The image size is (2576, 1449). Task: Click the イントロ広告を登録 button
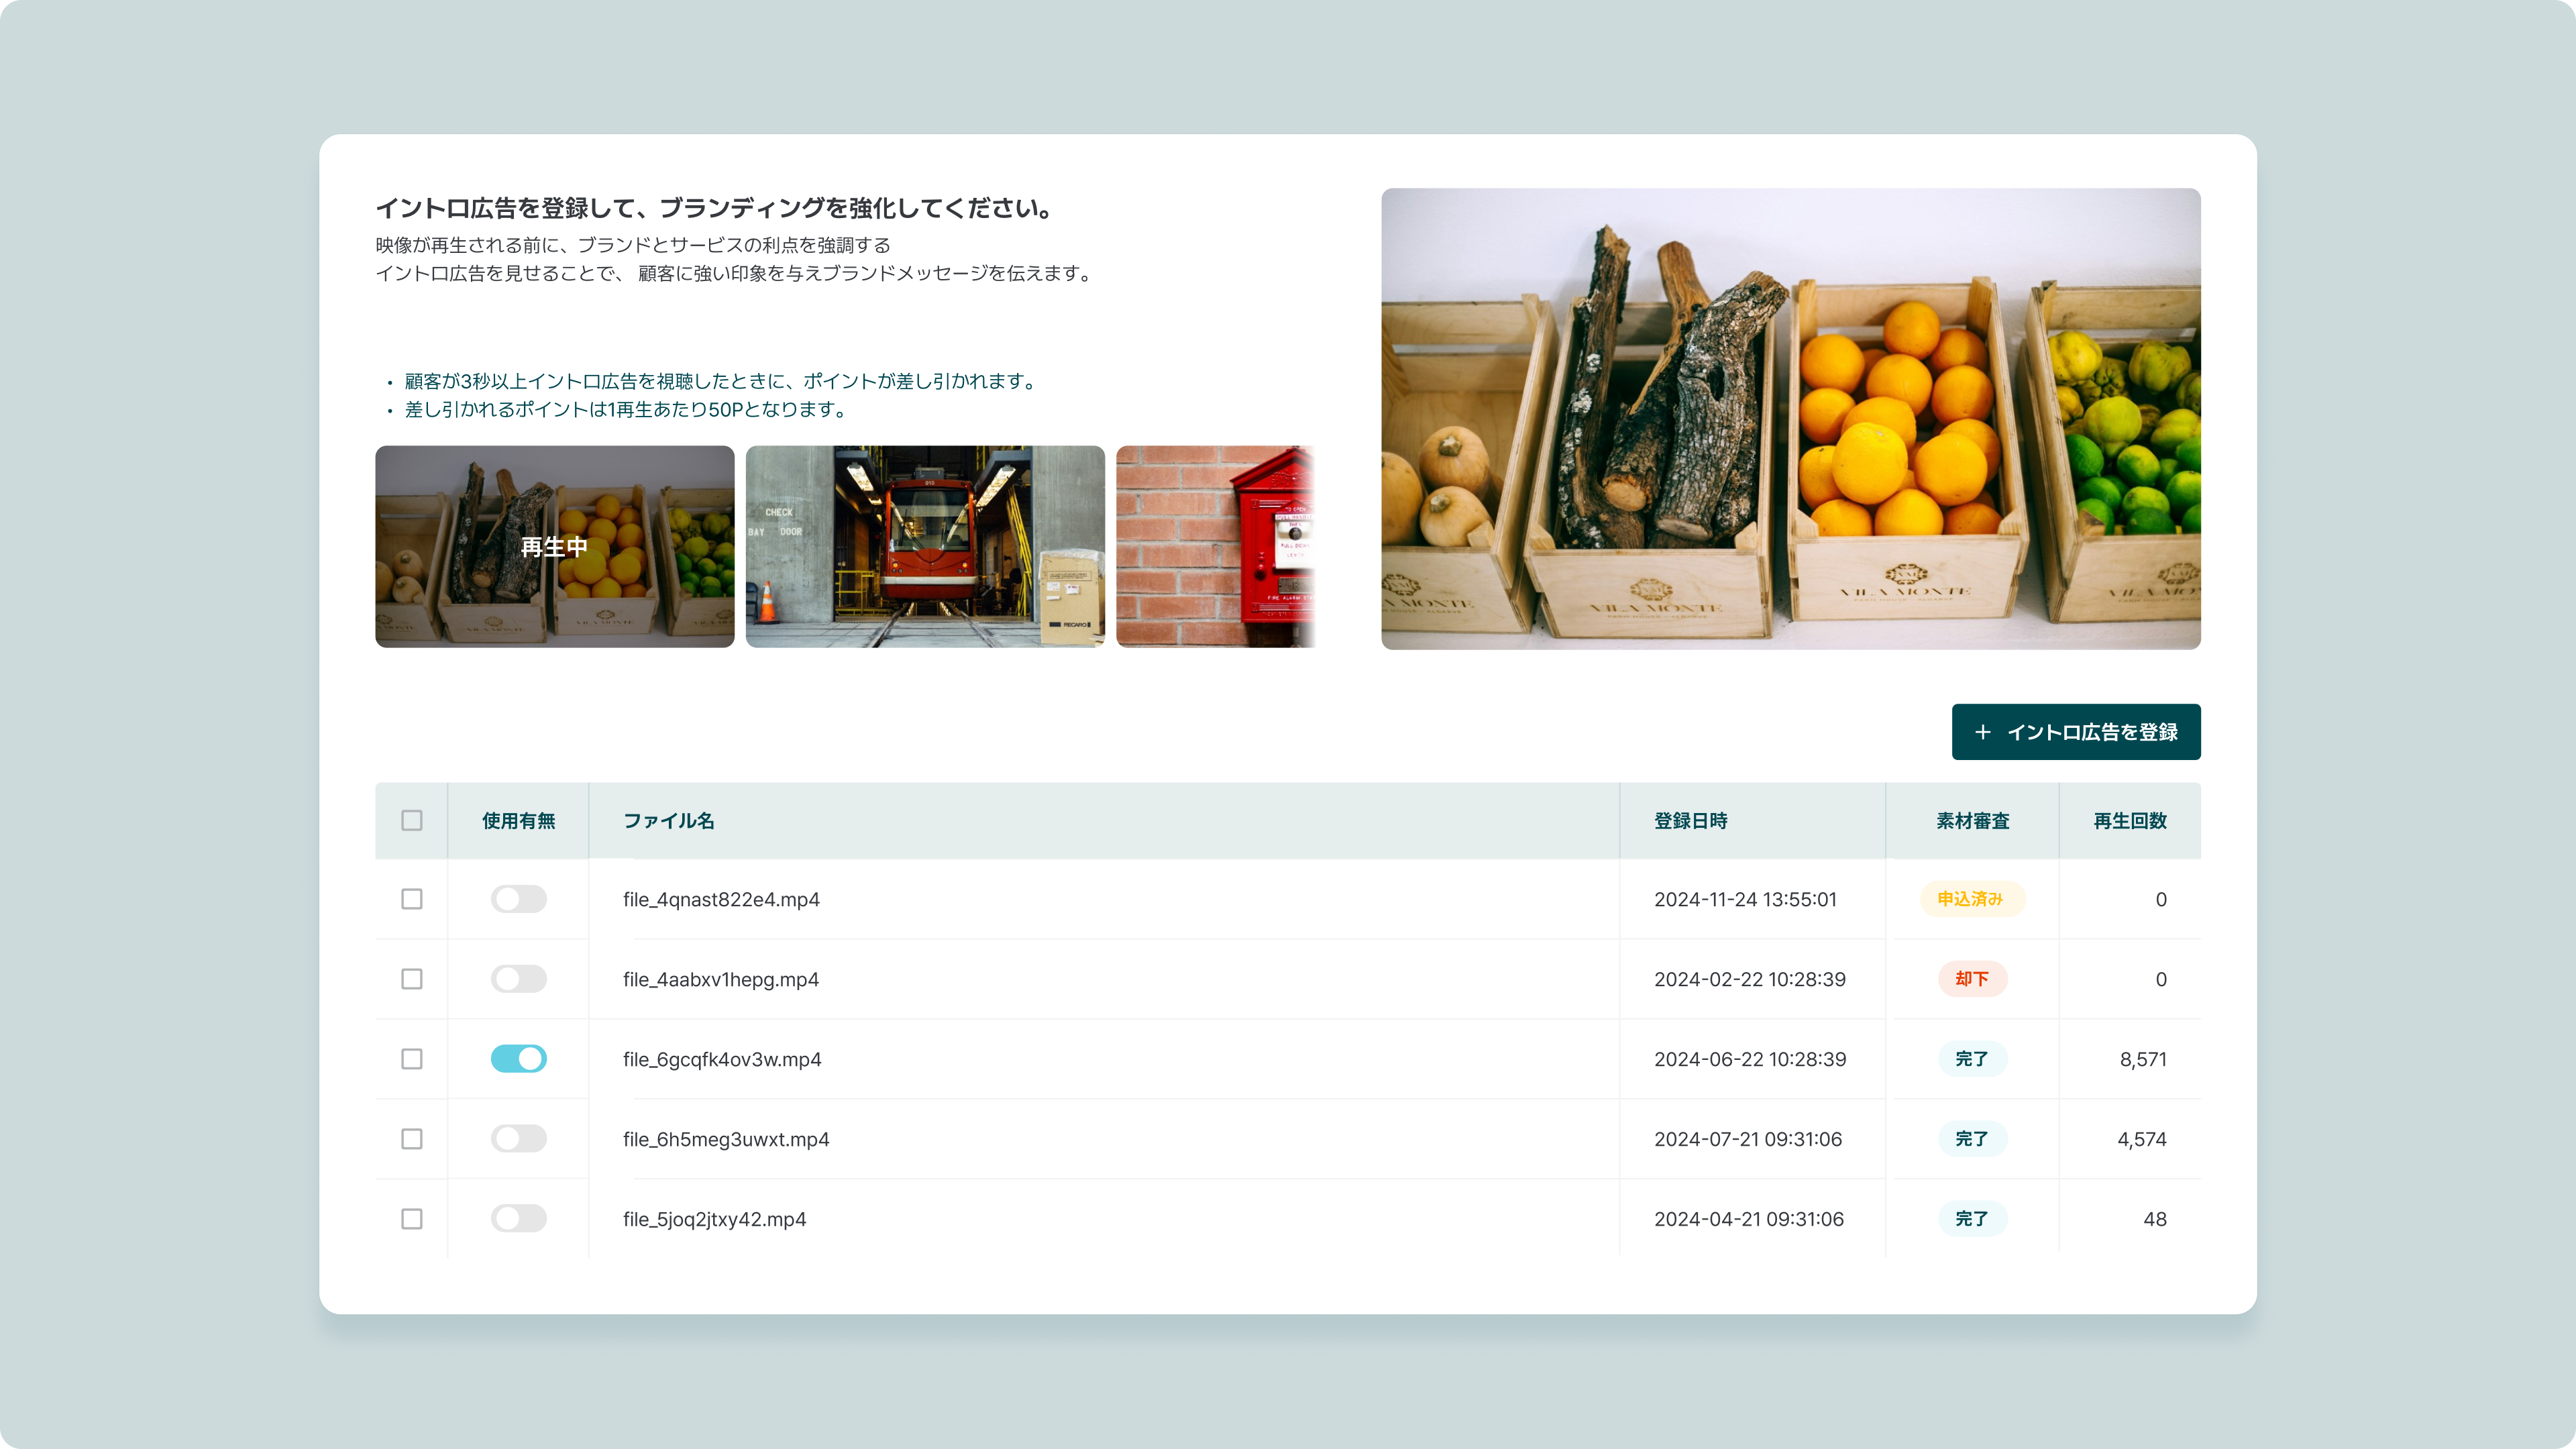[x=2075, y=732]
